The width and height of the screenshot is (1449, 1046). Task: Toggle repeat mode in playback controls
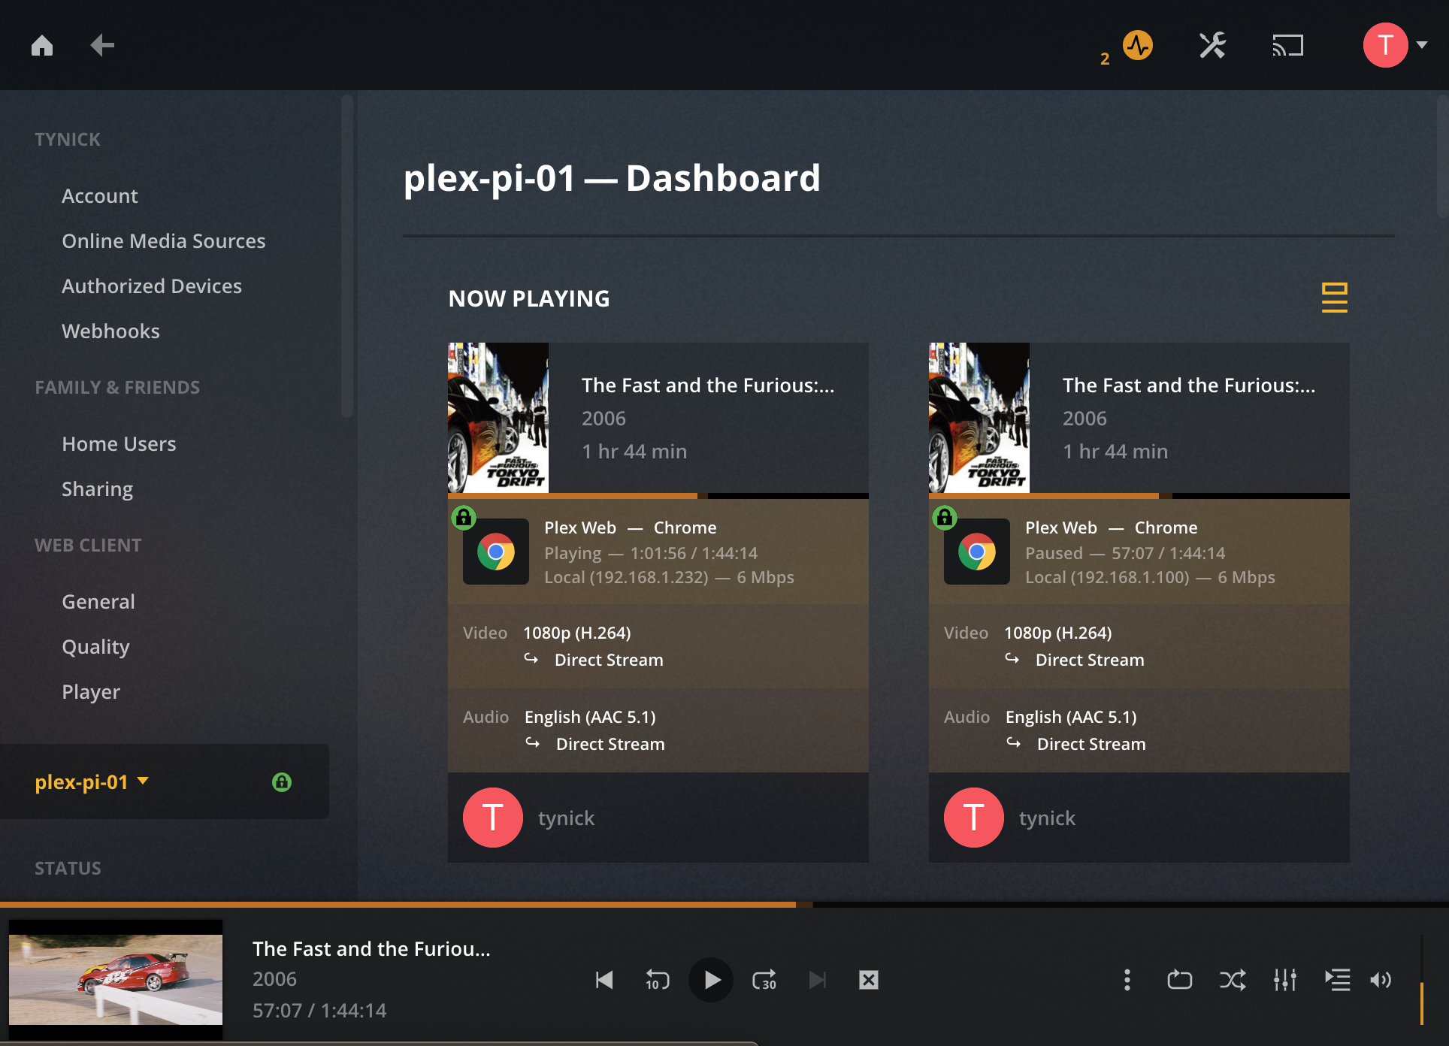[1179, 978]
